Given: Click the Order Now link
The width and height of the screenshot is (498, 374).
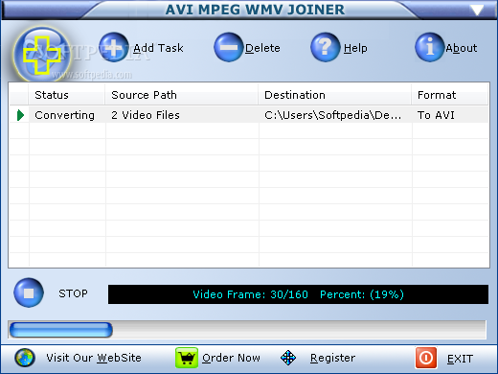Looking at the screenshot, I should 231,358.
